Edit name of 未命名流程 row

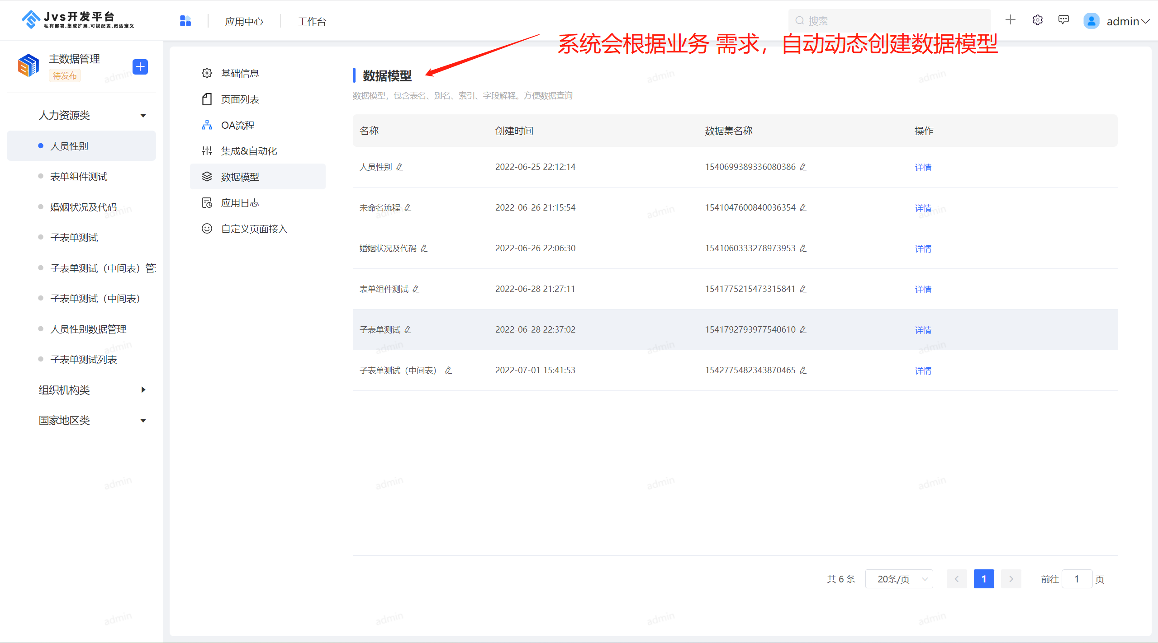coord(408,208)
